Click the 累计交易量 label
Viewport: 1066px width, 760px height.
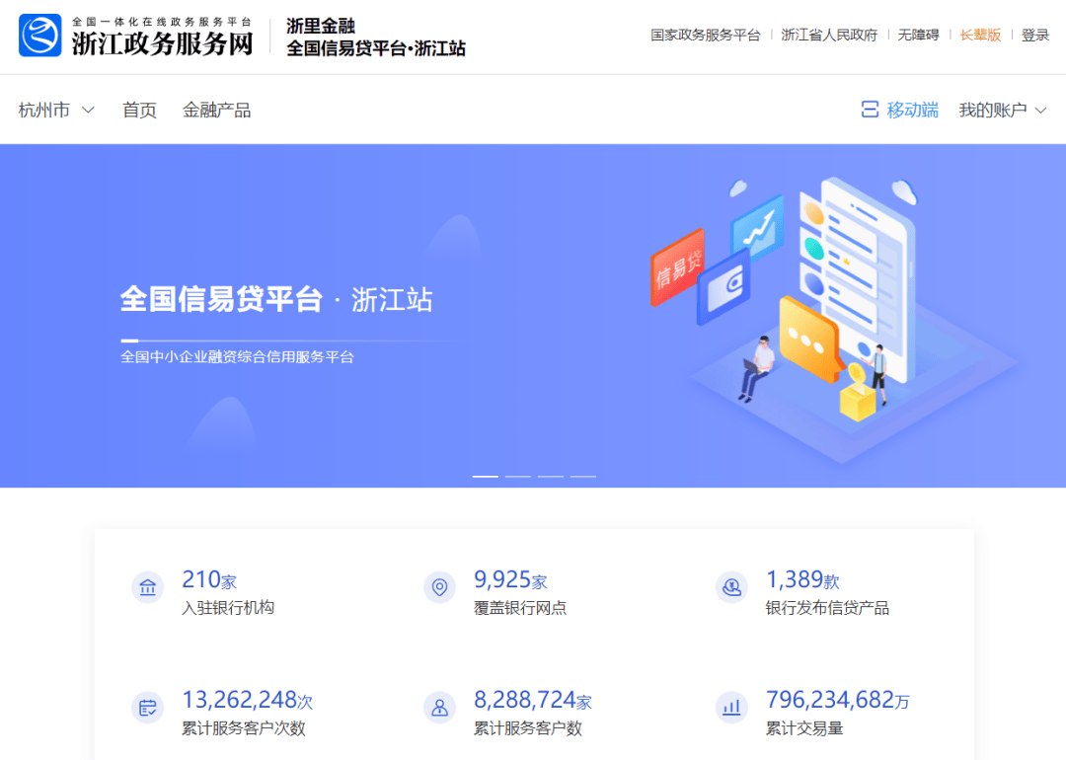tap(804, 728)
